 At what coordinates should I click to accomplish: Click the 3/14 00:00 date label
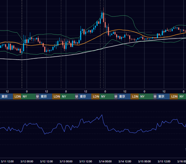[x=105, y=161]
